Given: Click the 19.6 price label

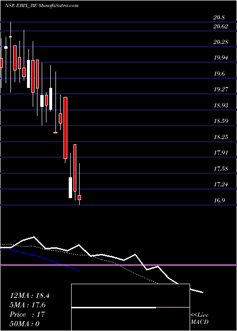Looking at the screenshot, I should 219,74.
